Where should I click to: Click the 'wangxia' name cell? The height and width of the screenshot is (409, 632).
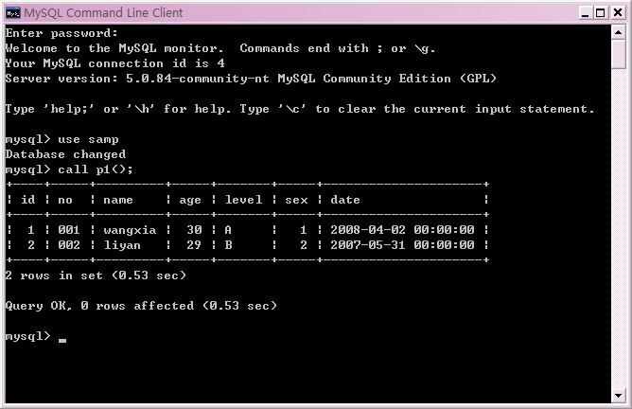pos(130,230)
